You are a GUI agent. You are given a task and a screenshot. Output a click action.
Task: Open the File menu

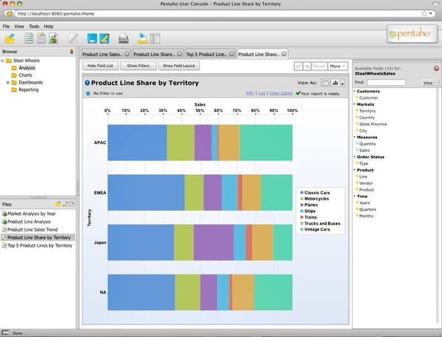coord(6,26)
